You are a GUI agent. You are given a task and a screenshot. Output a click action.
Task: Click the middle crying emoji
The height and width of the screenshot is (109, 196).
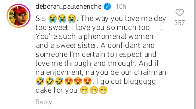click(x=62, y=18)
